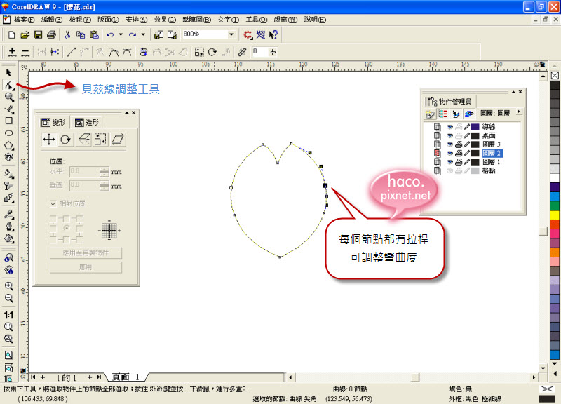The width and height of the screenshot is (561, 404).
Task: Click the Cut scissors icon
Action: 67,34
